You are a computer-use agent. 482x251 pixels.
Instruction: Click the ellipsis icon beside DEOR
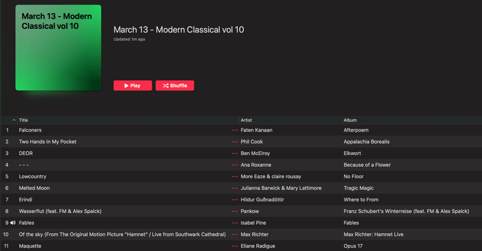tap(234, 153)
